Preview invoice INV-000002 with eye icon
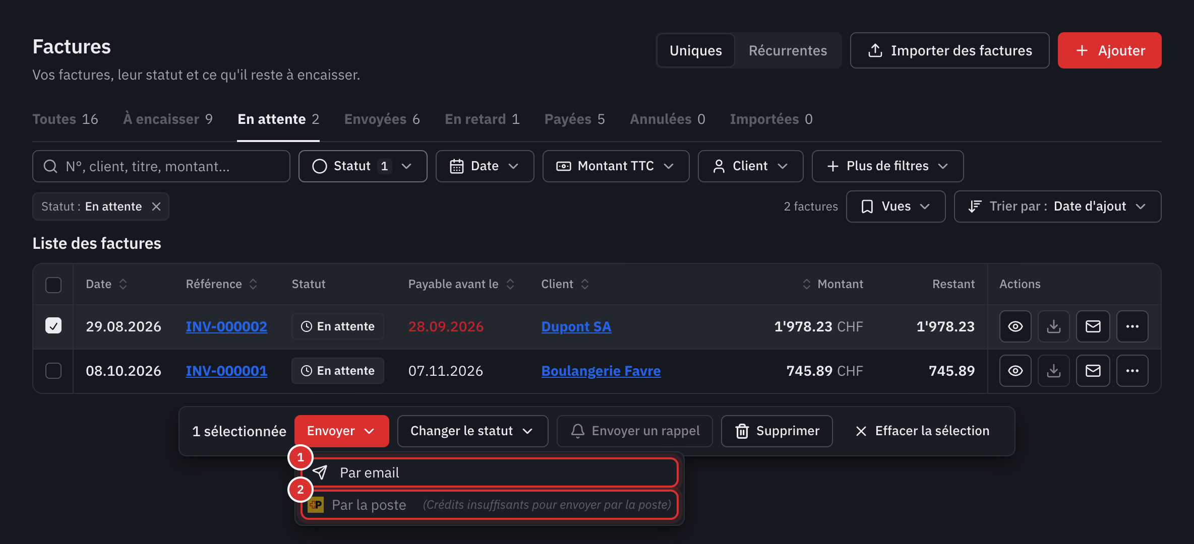The image size is (1194, 544). pyautogui.click(x=1015, y=326)
